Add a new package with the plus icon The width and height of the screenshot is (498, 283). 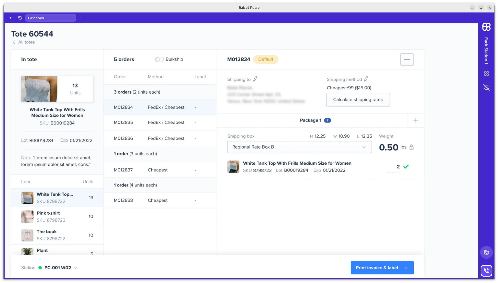coord(415,120)
